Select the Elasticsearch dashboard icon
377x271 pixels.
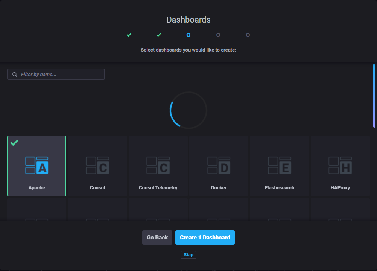tap(280, 165)
